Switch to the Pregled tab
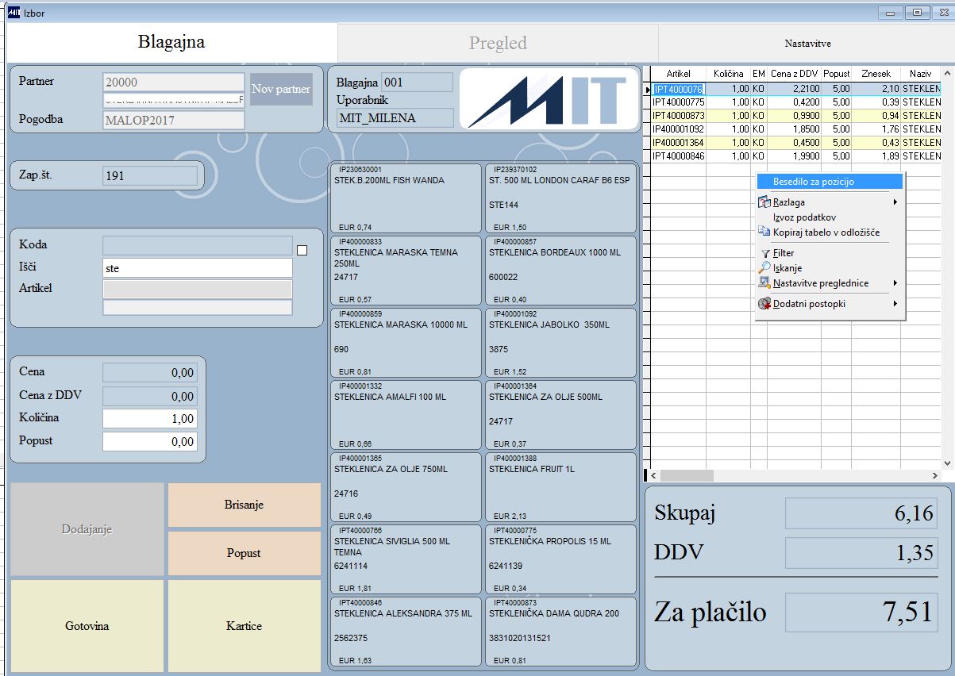The image size is (955, 676). tap(498, 43)
